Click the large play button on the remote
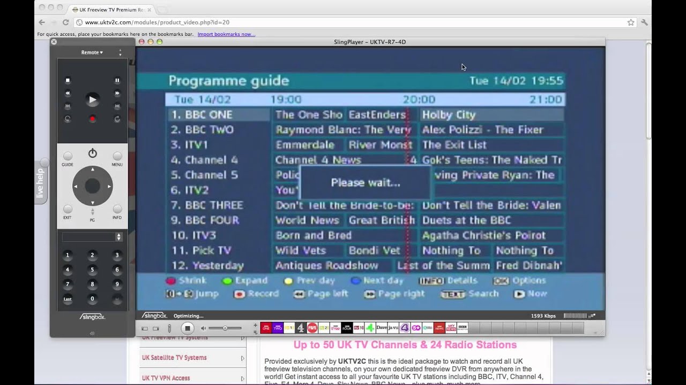 pos(92,99)
